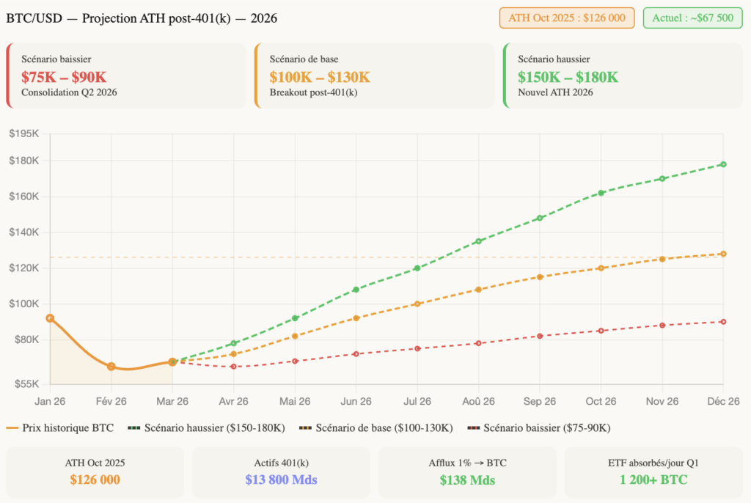Click the chart title 'BTC/USD — Projection ATH post-401(k)'
This screenshot has height=503, width=751.
(141, 18)
